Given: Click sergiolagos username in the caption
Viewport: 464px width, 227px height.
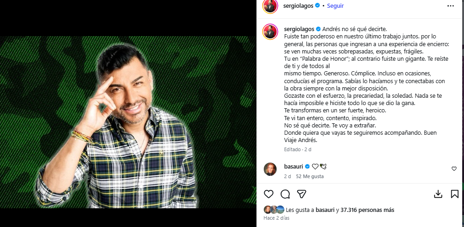Looking at the screenshot, I should pyautogui.click(x=299, y=29).
